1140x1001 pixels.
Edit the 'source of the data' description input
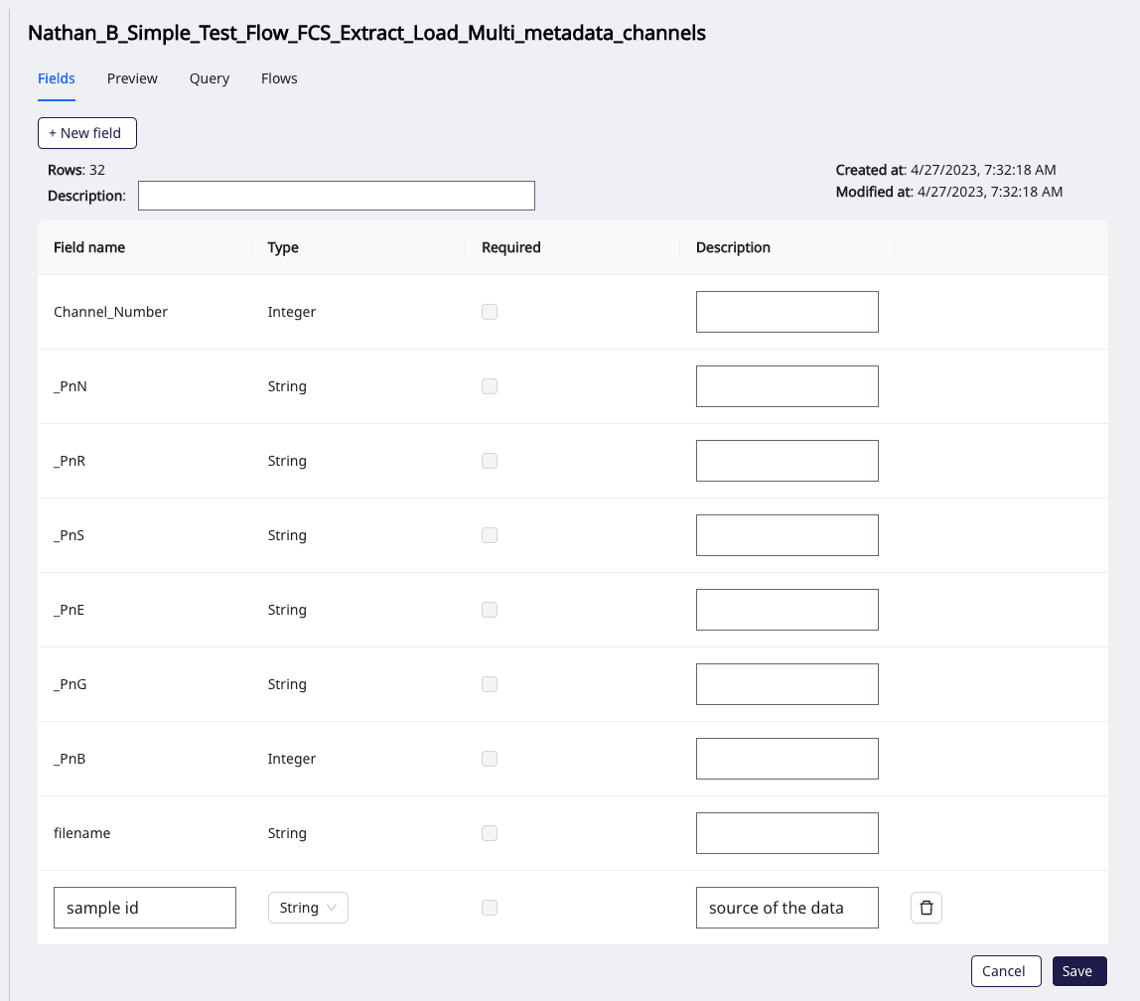pos(787,908)
